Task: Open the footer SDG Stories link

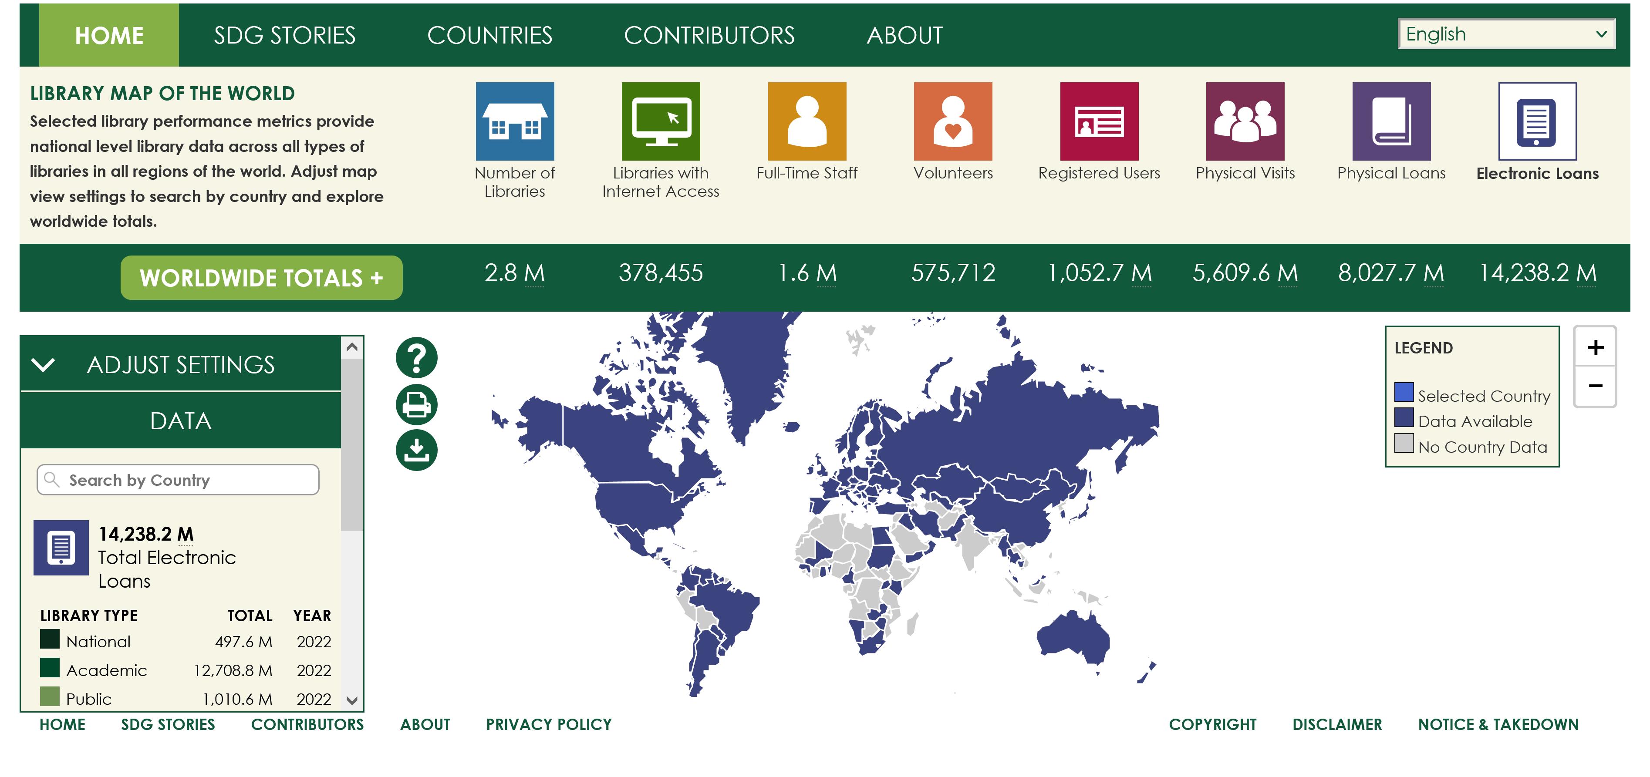Action: tap(168, 724)
